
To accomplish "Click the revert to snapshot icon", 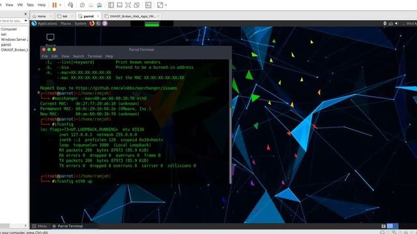I will 91,5.
